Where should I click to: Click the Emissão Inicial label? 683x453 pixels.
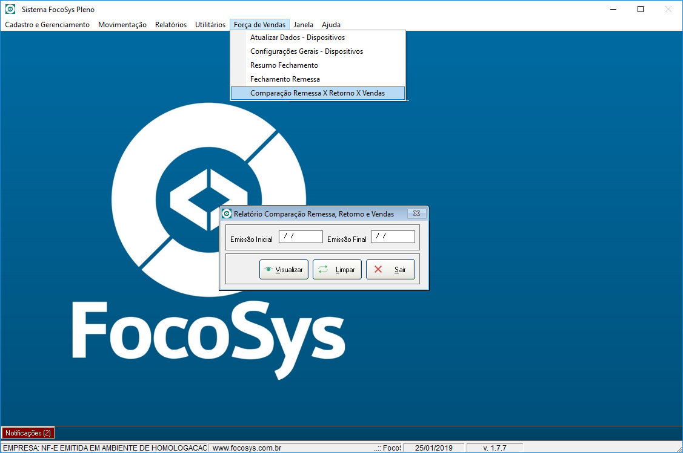[252, 240]
